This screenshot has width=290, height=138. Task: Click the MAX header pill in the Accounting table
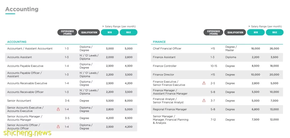129,32
